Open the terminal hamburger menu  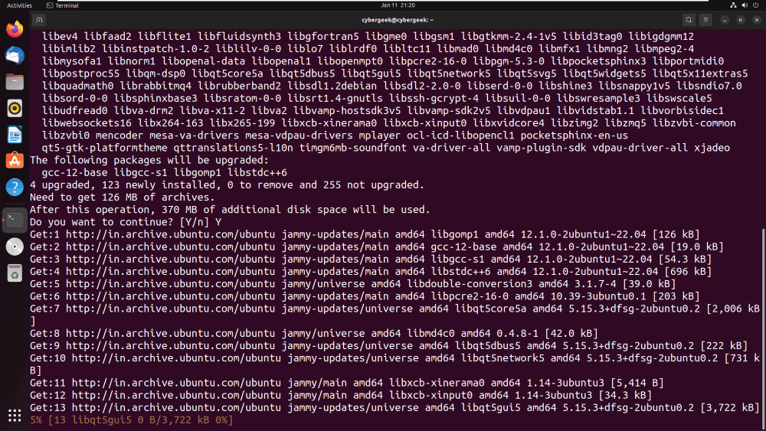pyautogui.click(x=705, y=20)
